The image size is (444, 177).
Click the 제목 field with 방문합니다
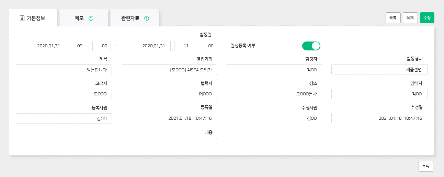tap(64, 70)
